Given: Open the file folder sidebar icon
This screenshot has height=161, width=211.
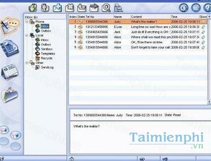Looking at the screenshot, I should [x=10, y=95].
